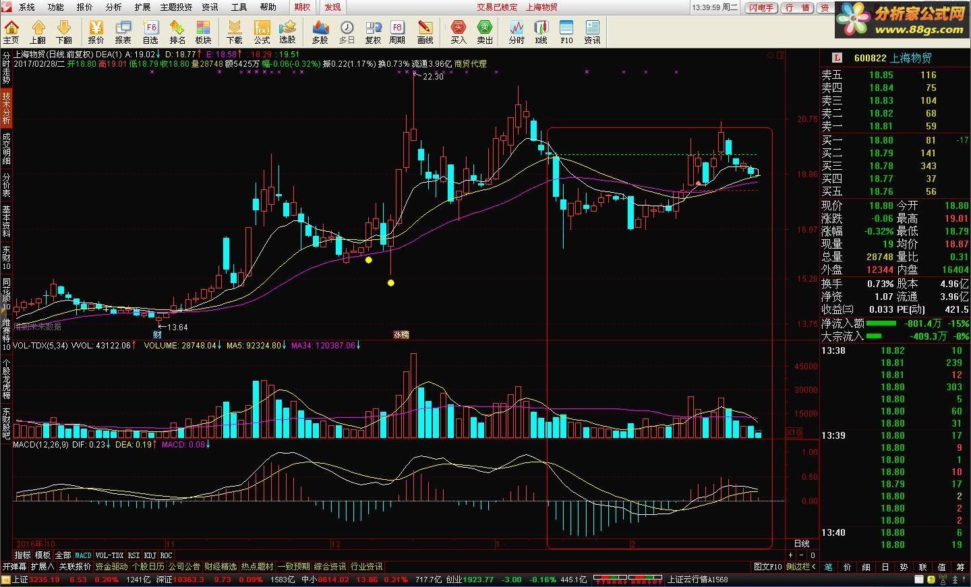Open the 周期 F8 period icon

(397, 32)
